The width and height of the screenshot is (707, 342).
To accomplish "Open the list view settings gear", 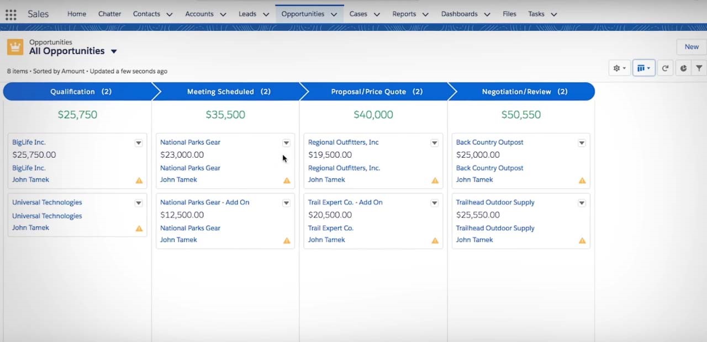I will click(x=619, y=68).
